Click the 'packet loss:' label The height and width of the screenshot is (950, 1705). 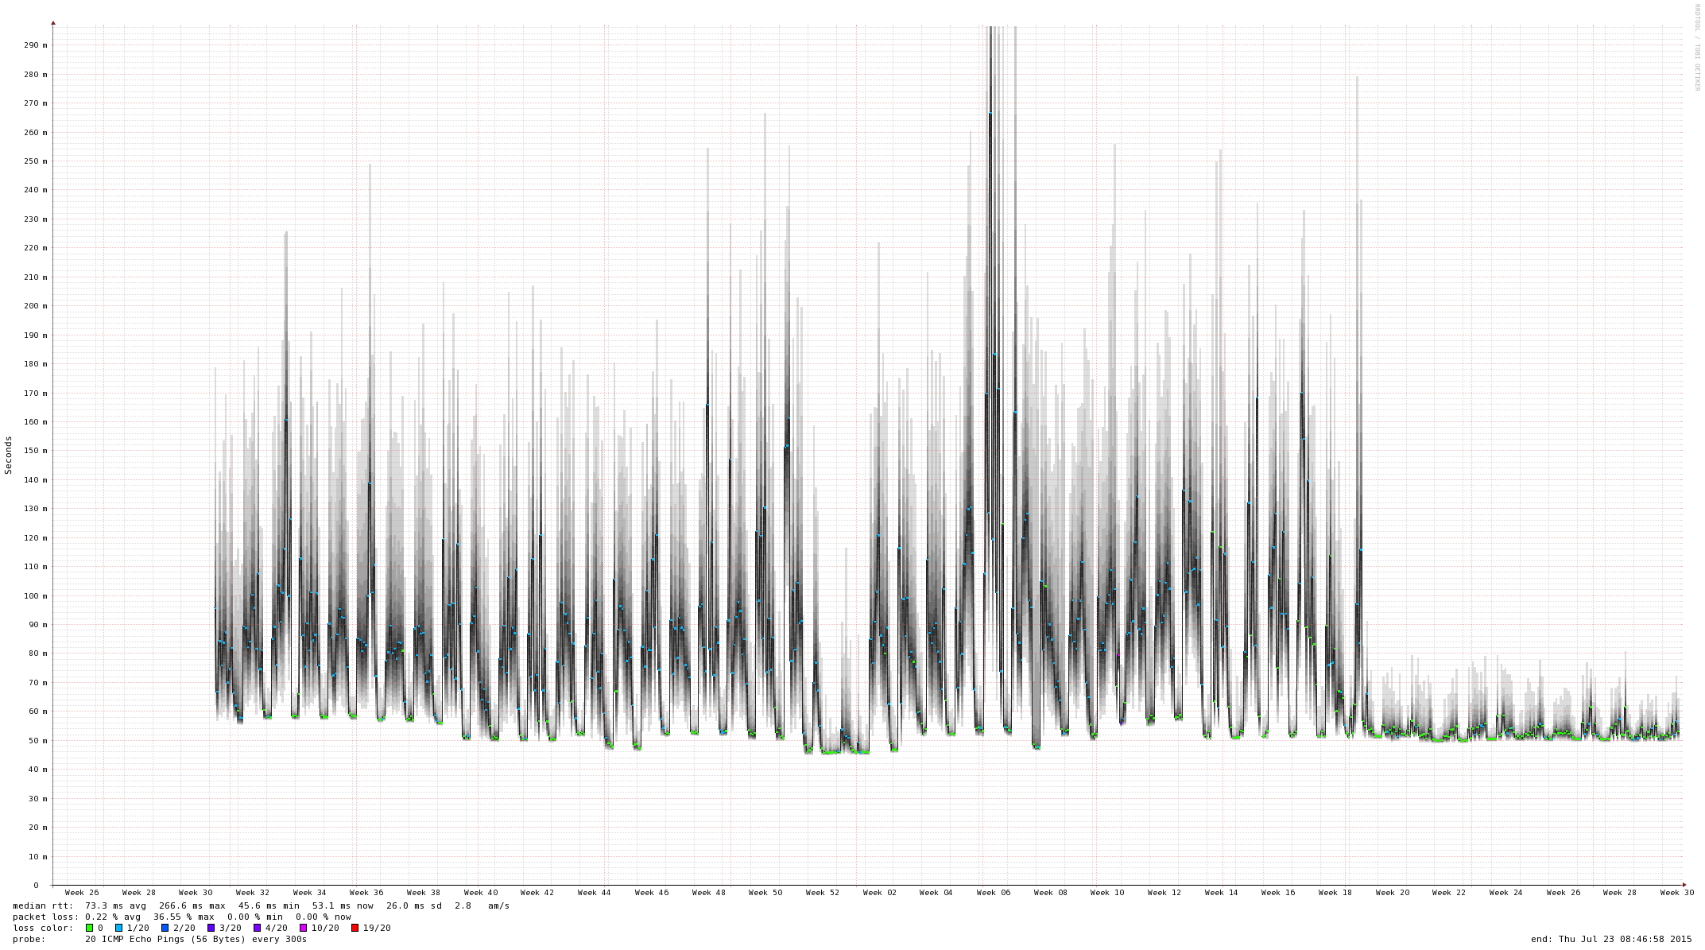[46, 917]
